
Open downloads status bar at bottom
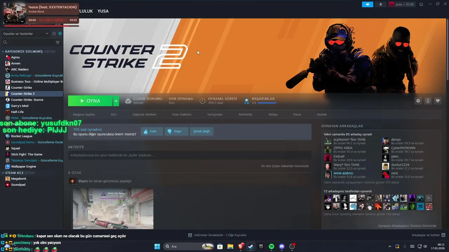coord(217,235)
